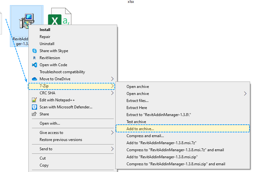
Task: Select Test archive
Action: pos(183,122)
